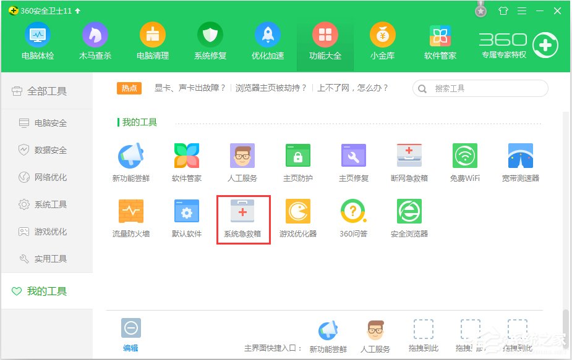The image size is (572, 360).
Task: Open the 游戏优化器 tool
Action: coord(298,212)
